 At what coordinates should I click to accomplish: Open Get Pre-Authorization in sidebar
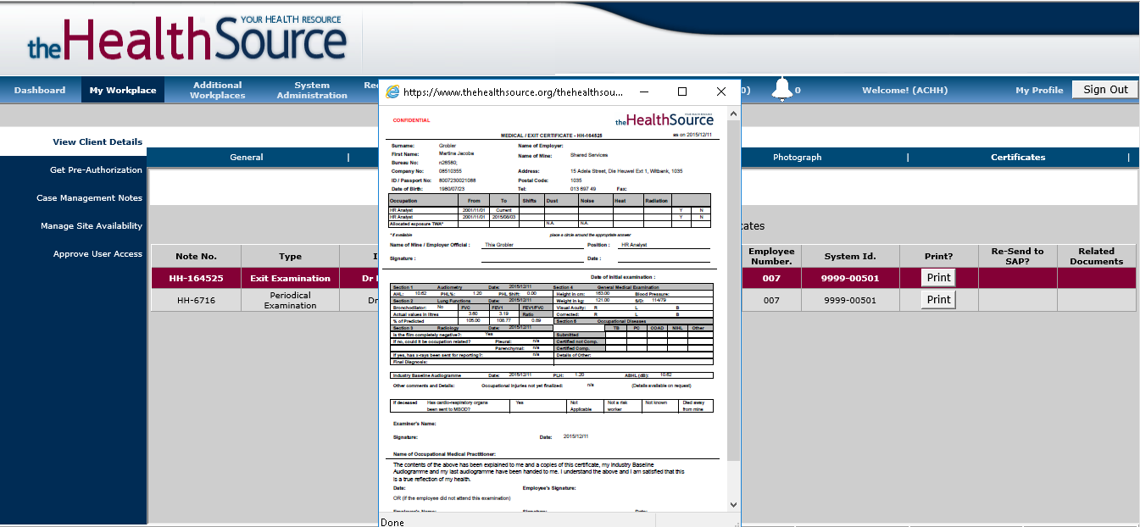[96, 169]
